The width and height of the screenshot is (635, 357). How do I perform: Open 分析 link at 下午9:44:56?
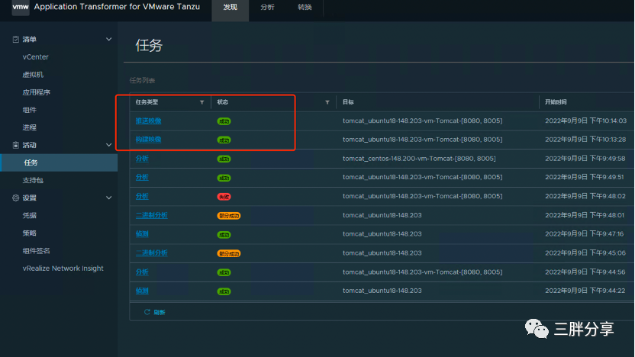(142, 272)
